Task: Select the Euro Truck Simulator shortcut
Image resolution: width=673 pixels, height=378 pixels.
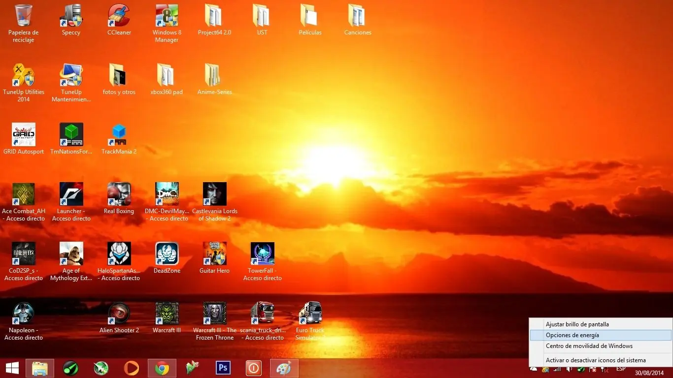Action: tap(310, 321)
